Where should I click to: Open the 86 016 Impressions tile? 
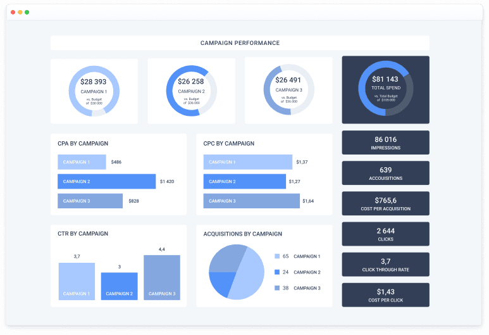pos(385,142)
